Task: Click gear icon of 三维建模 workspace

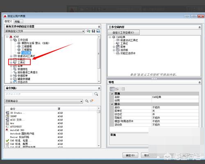Action: (x=19, y=46)
